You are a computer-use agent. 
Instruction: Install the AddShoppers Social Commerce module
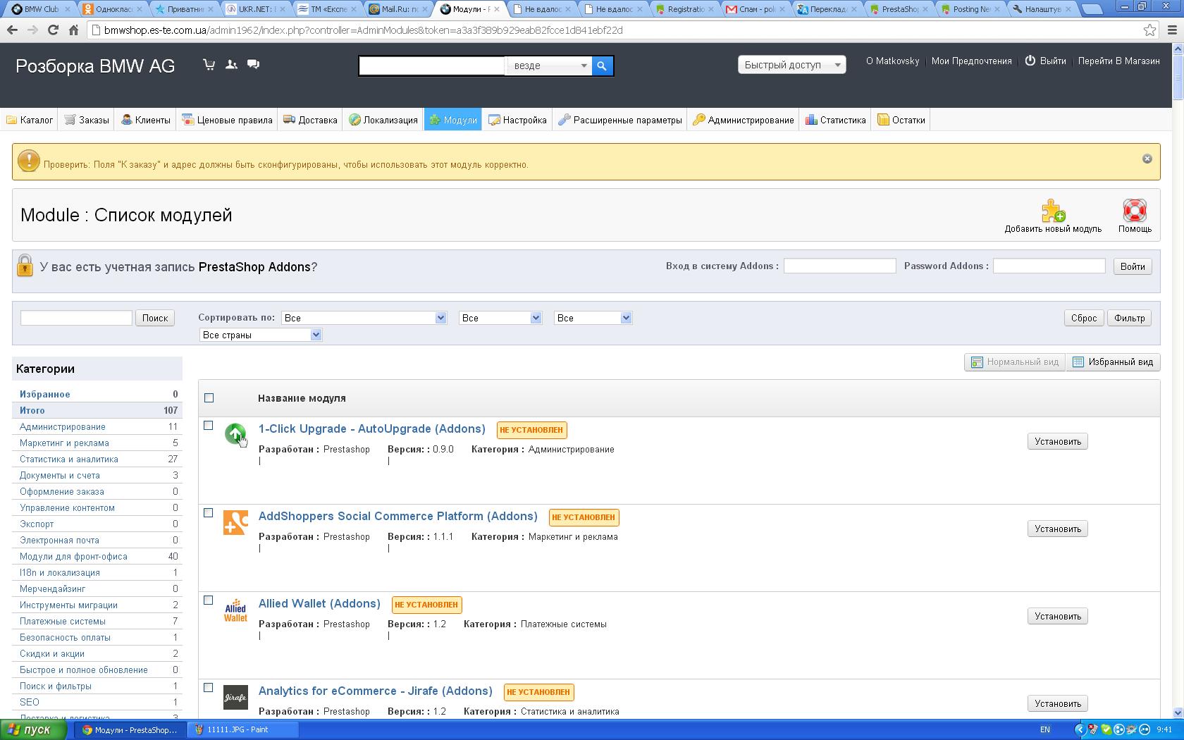(1057, 529)
